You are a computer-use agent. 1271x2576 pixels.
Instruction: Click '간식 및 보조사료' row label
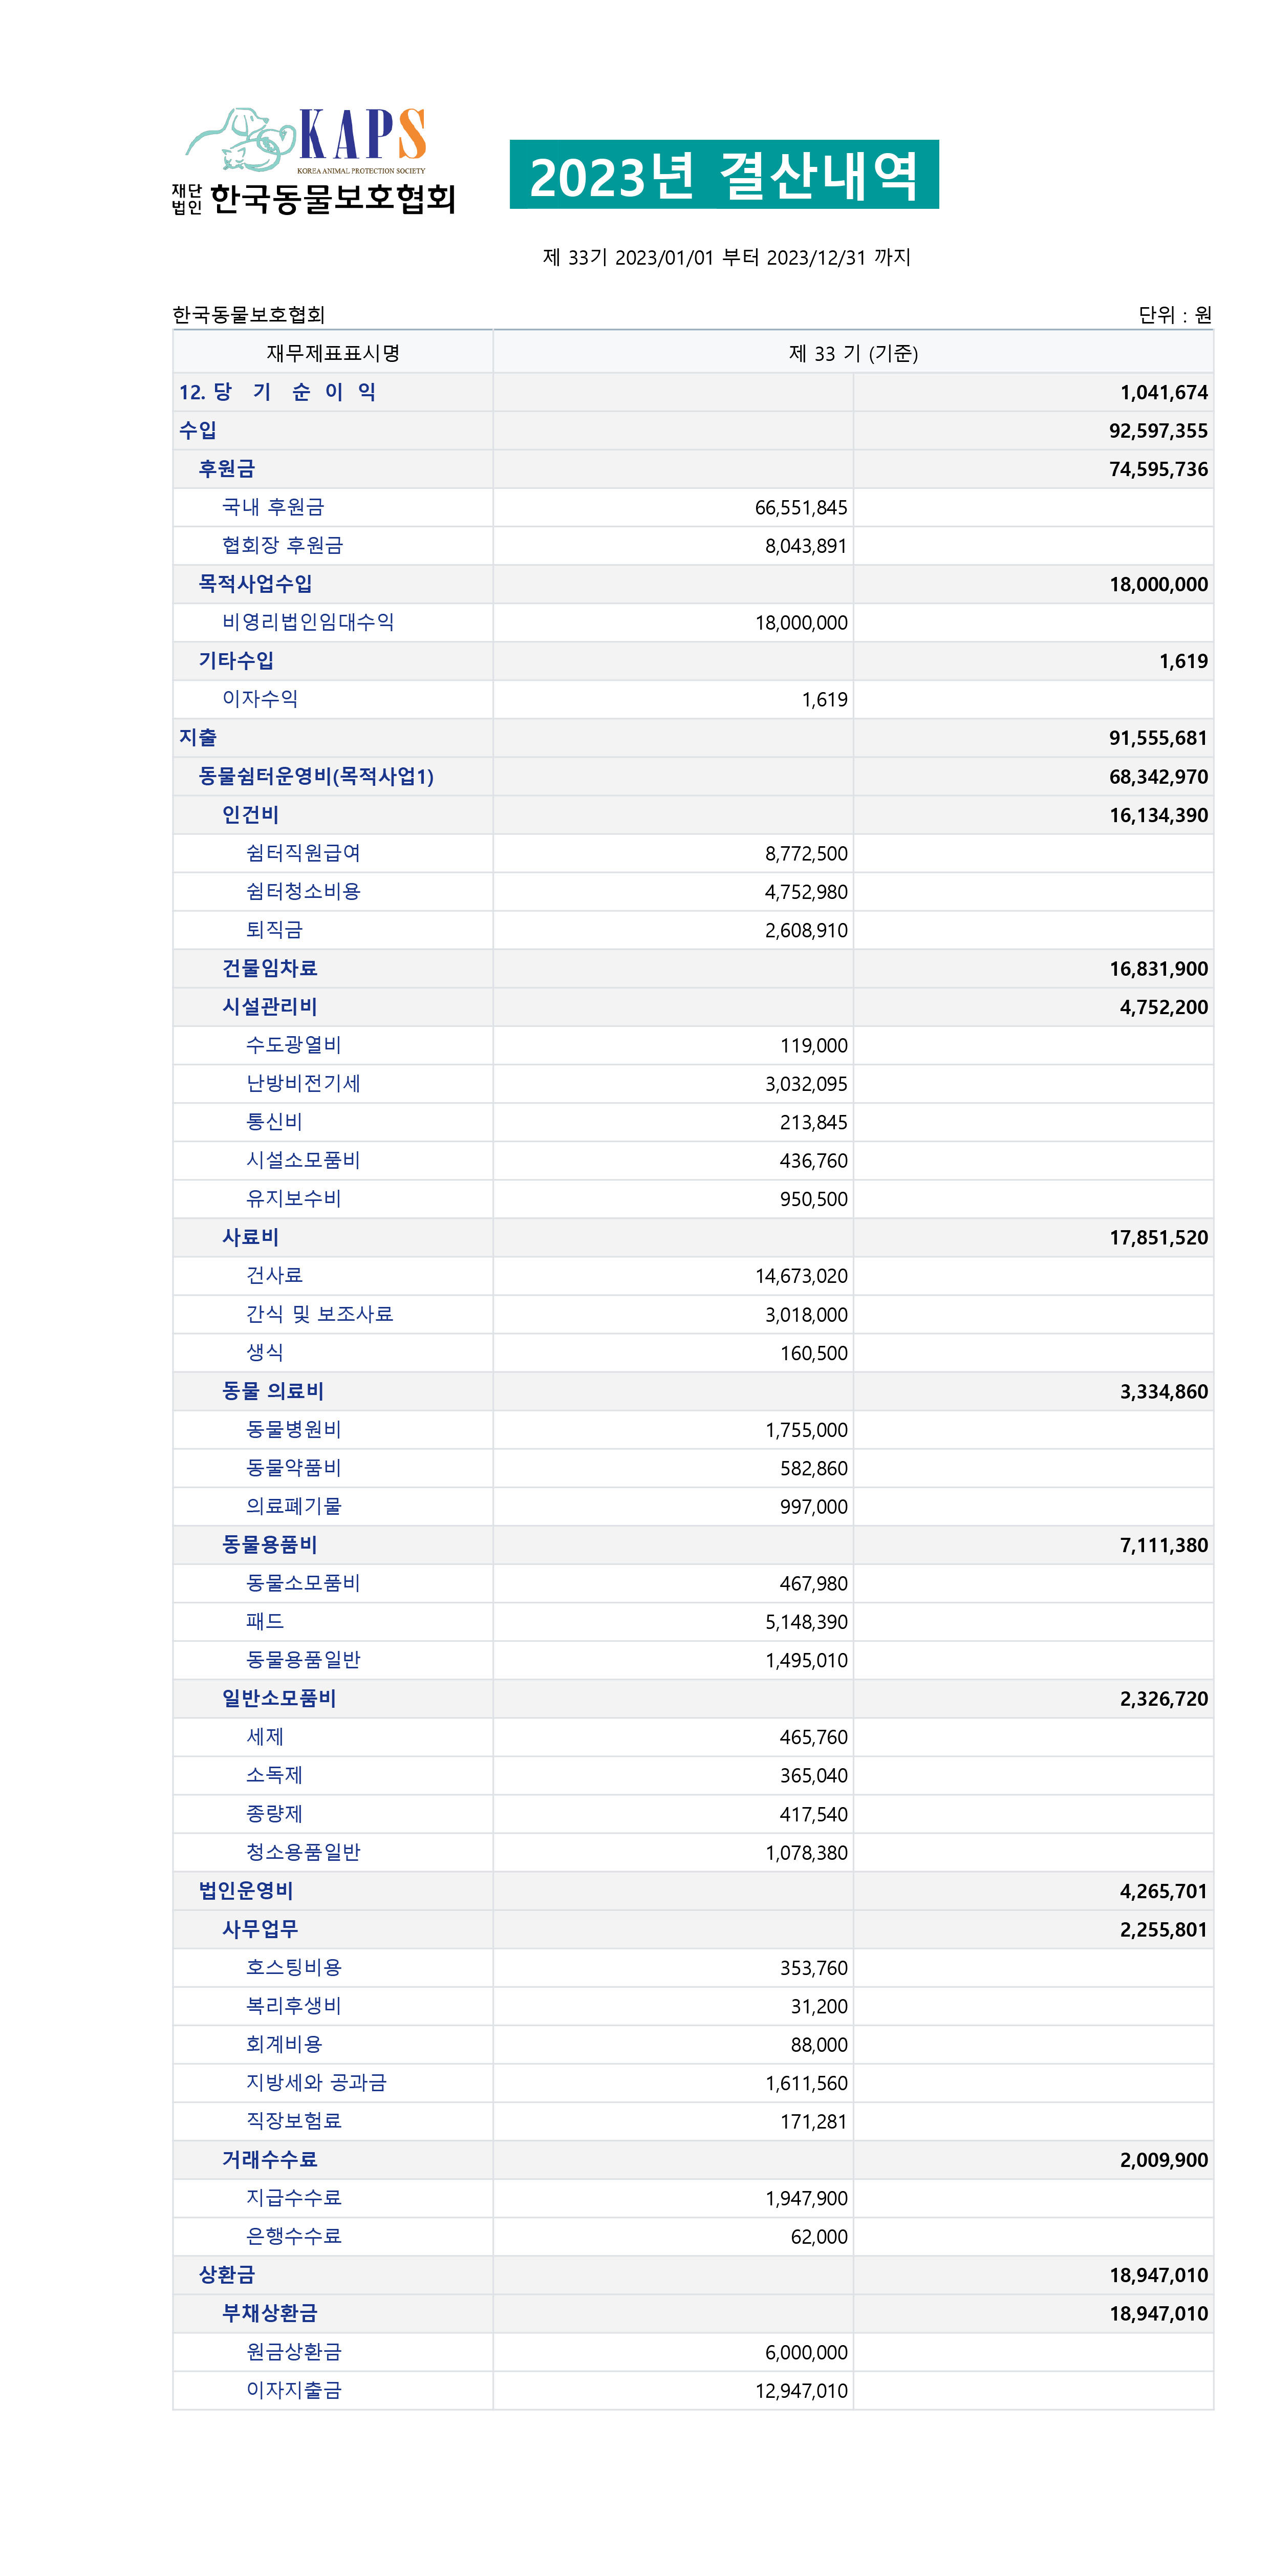click(x=319, y=1314)
